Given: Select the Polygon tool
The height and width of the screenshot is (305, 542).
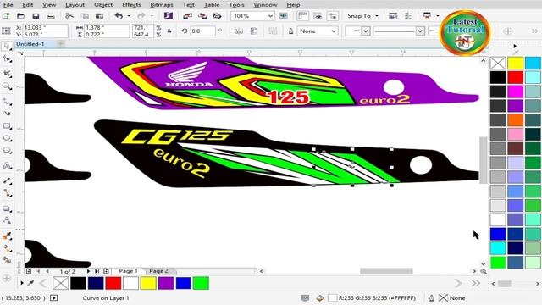Looking at the screenshot, I should [7, 151].
